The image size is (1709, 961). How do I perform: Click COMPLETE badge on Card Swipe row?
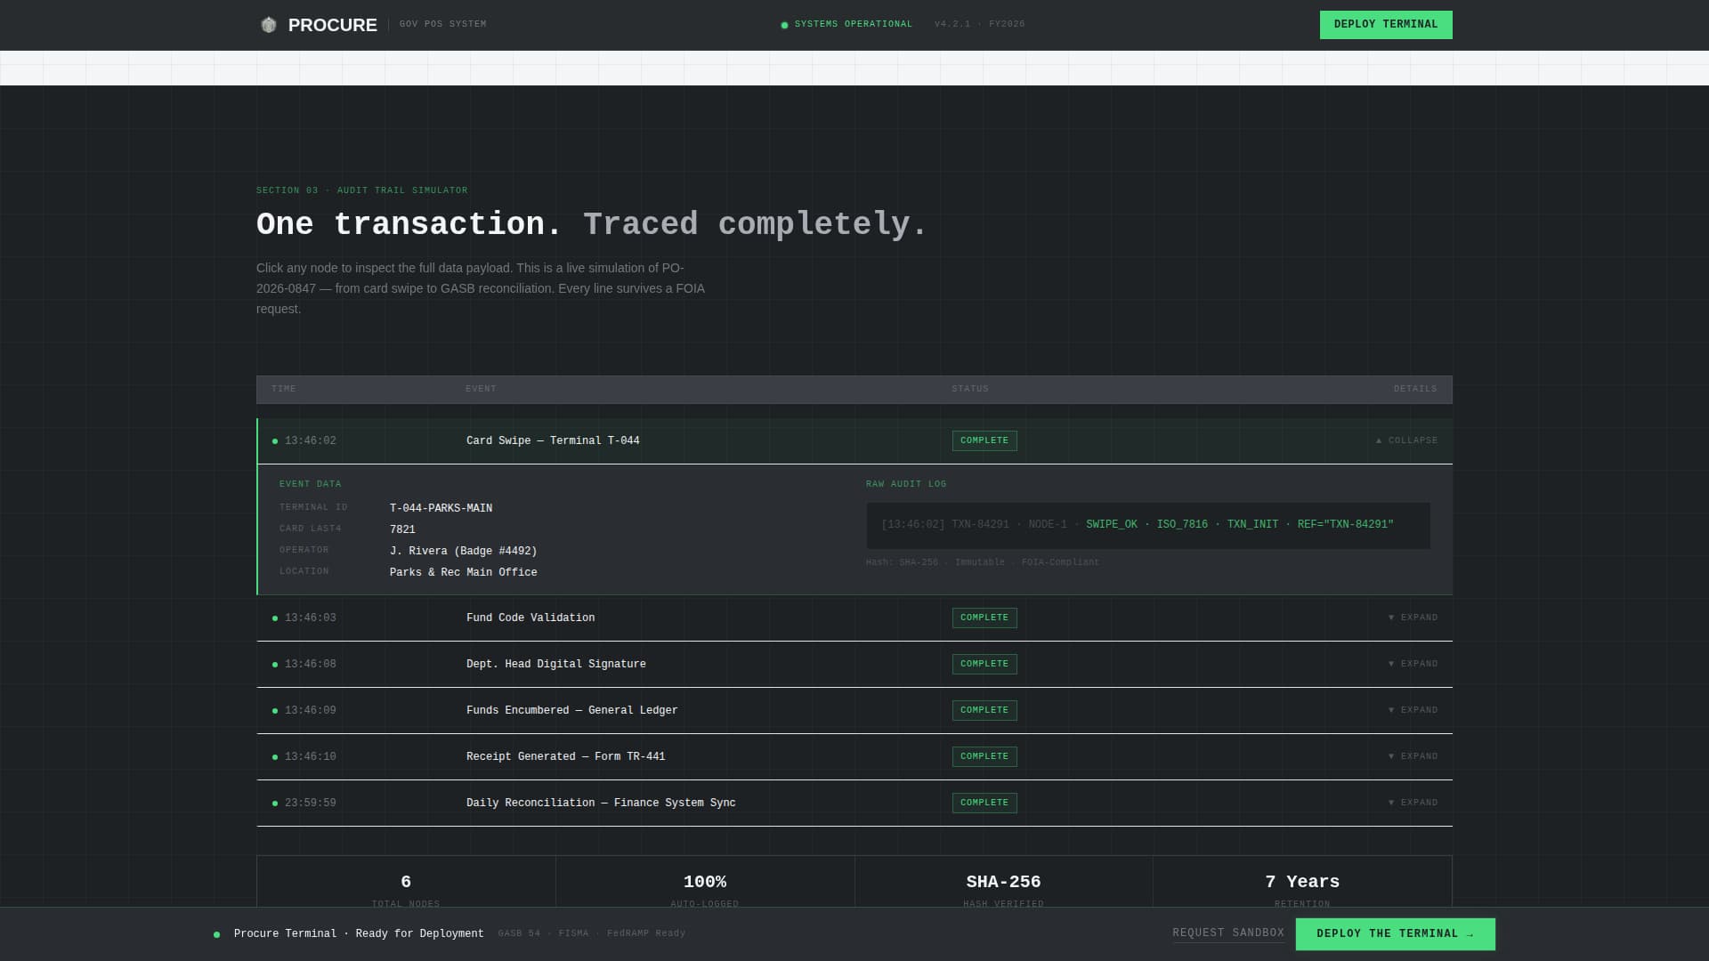point(984,440)
